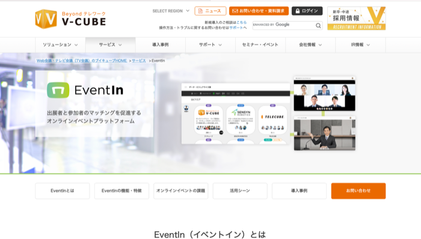Click the サービス breadcrumb link
The height and width of the screenshot is (239, 421).
pos(139,61)
